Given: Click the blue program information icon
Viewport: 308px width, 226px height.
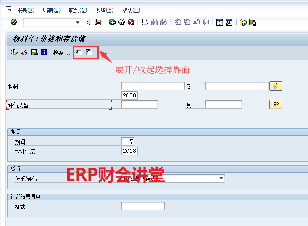Looking at the screenshot, I should pyautogui.click(x=44, y=53).
